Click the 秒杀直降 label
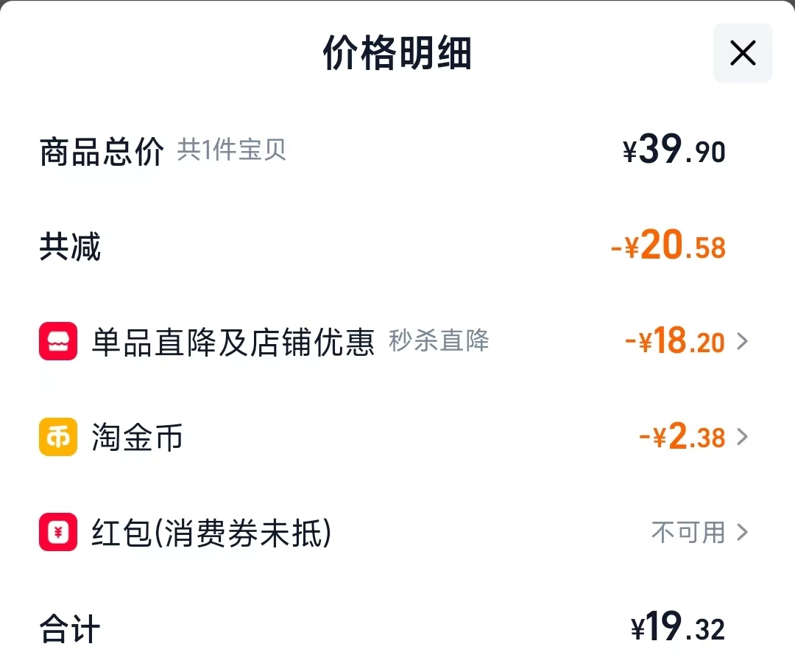Screen dimensions: 795x669 click(x=439, y=341)
